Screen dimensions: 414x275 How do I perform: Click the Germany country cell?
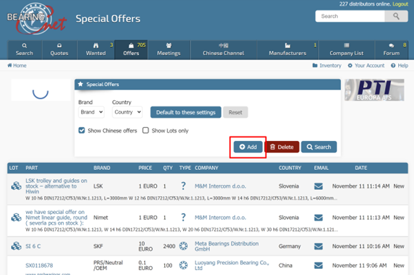pos(290,246)
